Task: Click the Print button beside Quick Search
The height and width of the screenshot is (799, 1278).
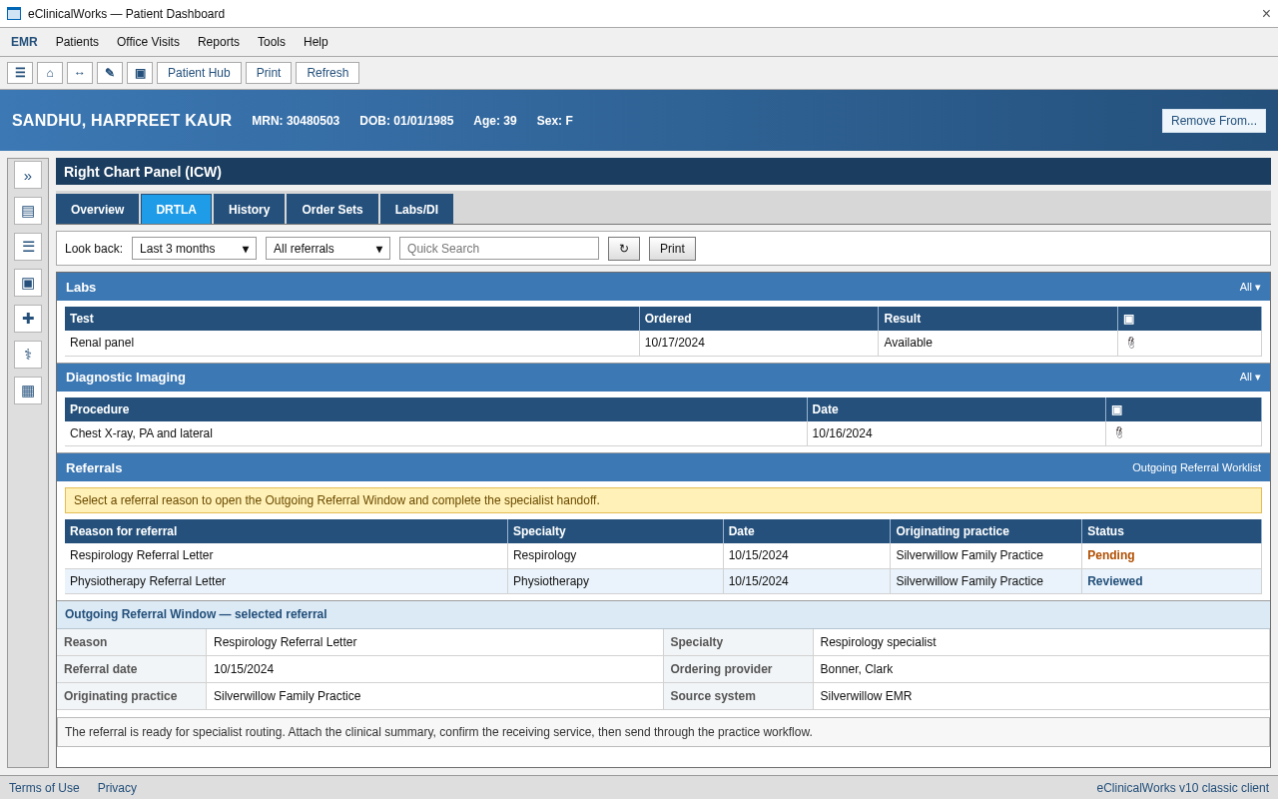Action: tap(672, 249)
